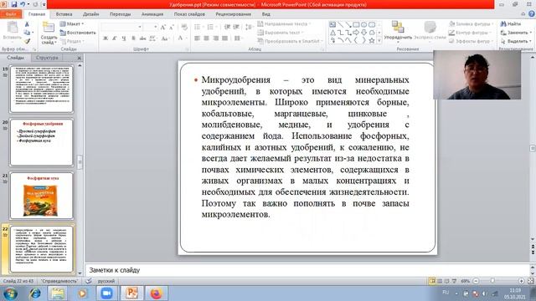Click the Найти find button
Image resolution: width=536 pixels, height=301 pixels.
[x=511, y=24]
